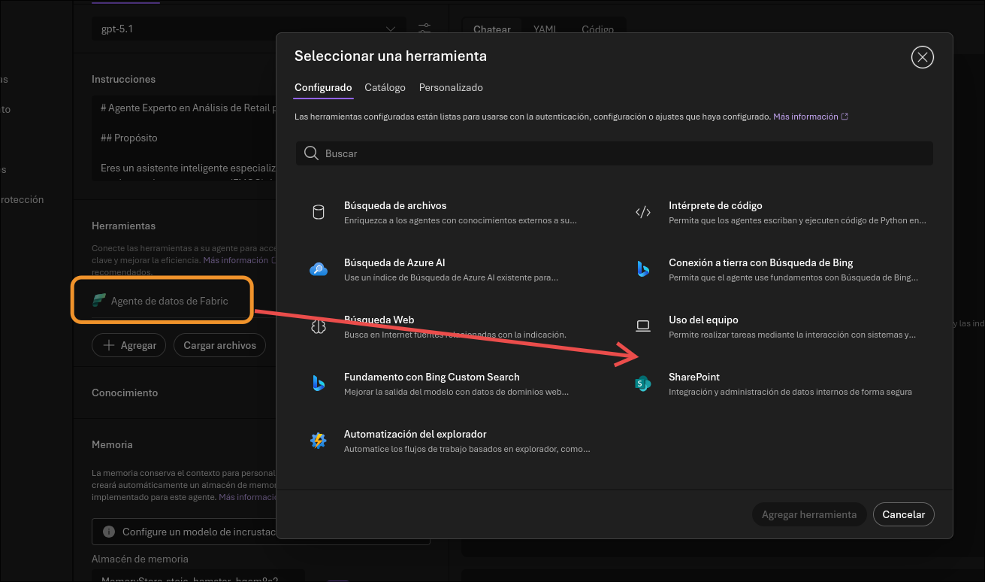Click the Búsqueda Web globe icon
Screen dimensions: 985x582
(319, 326)
